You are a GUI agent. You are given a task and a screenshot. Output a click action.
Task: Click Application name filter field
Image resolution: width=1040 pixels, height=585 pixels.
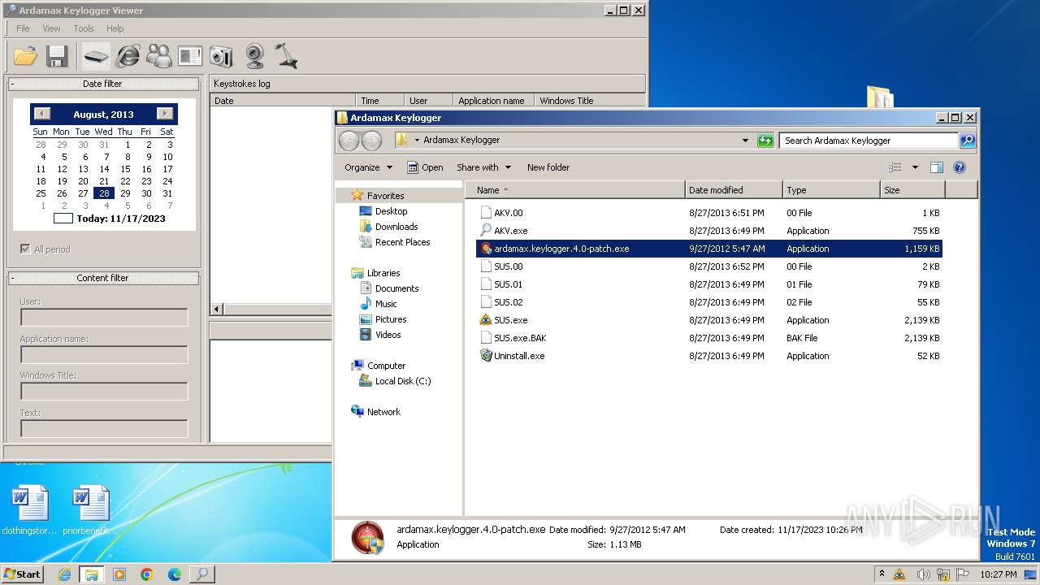click(104, 355)
